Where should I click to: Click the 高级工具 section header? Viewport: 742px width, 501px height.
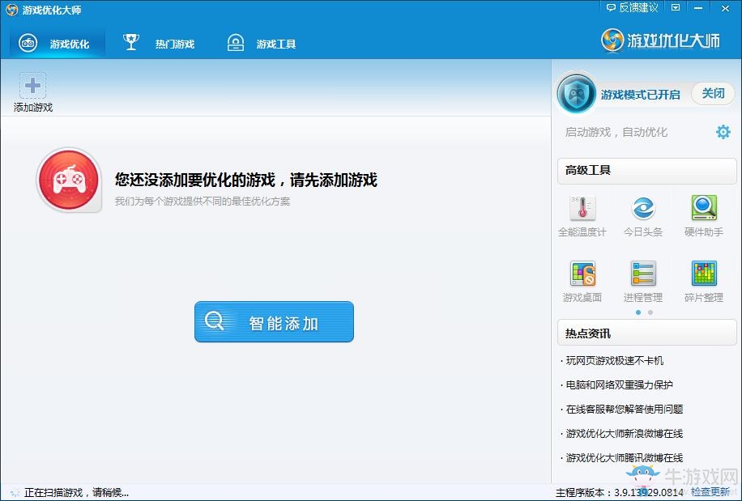pos(647,171)
